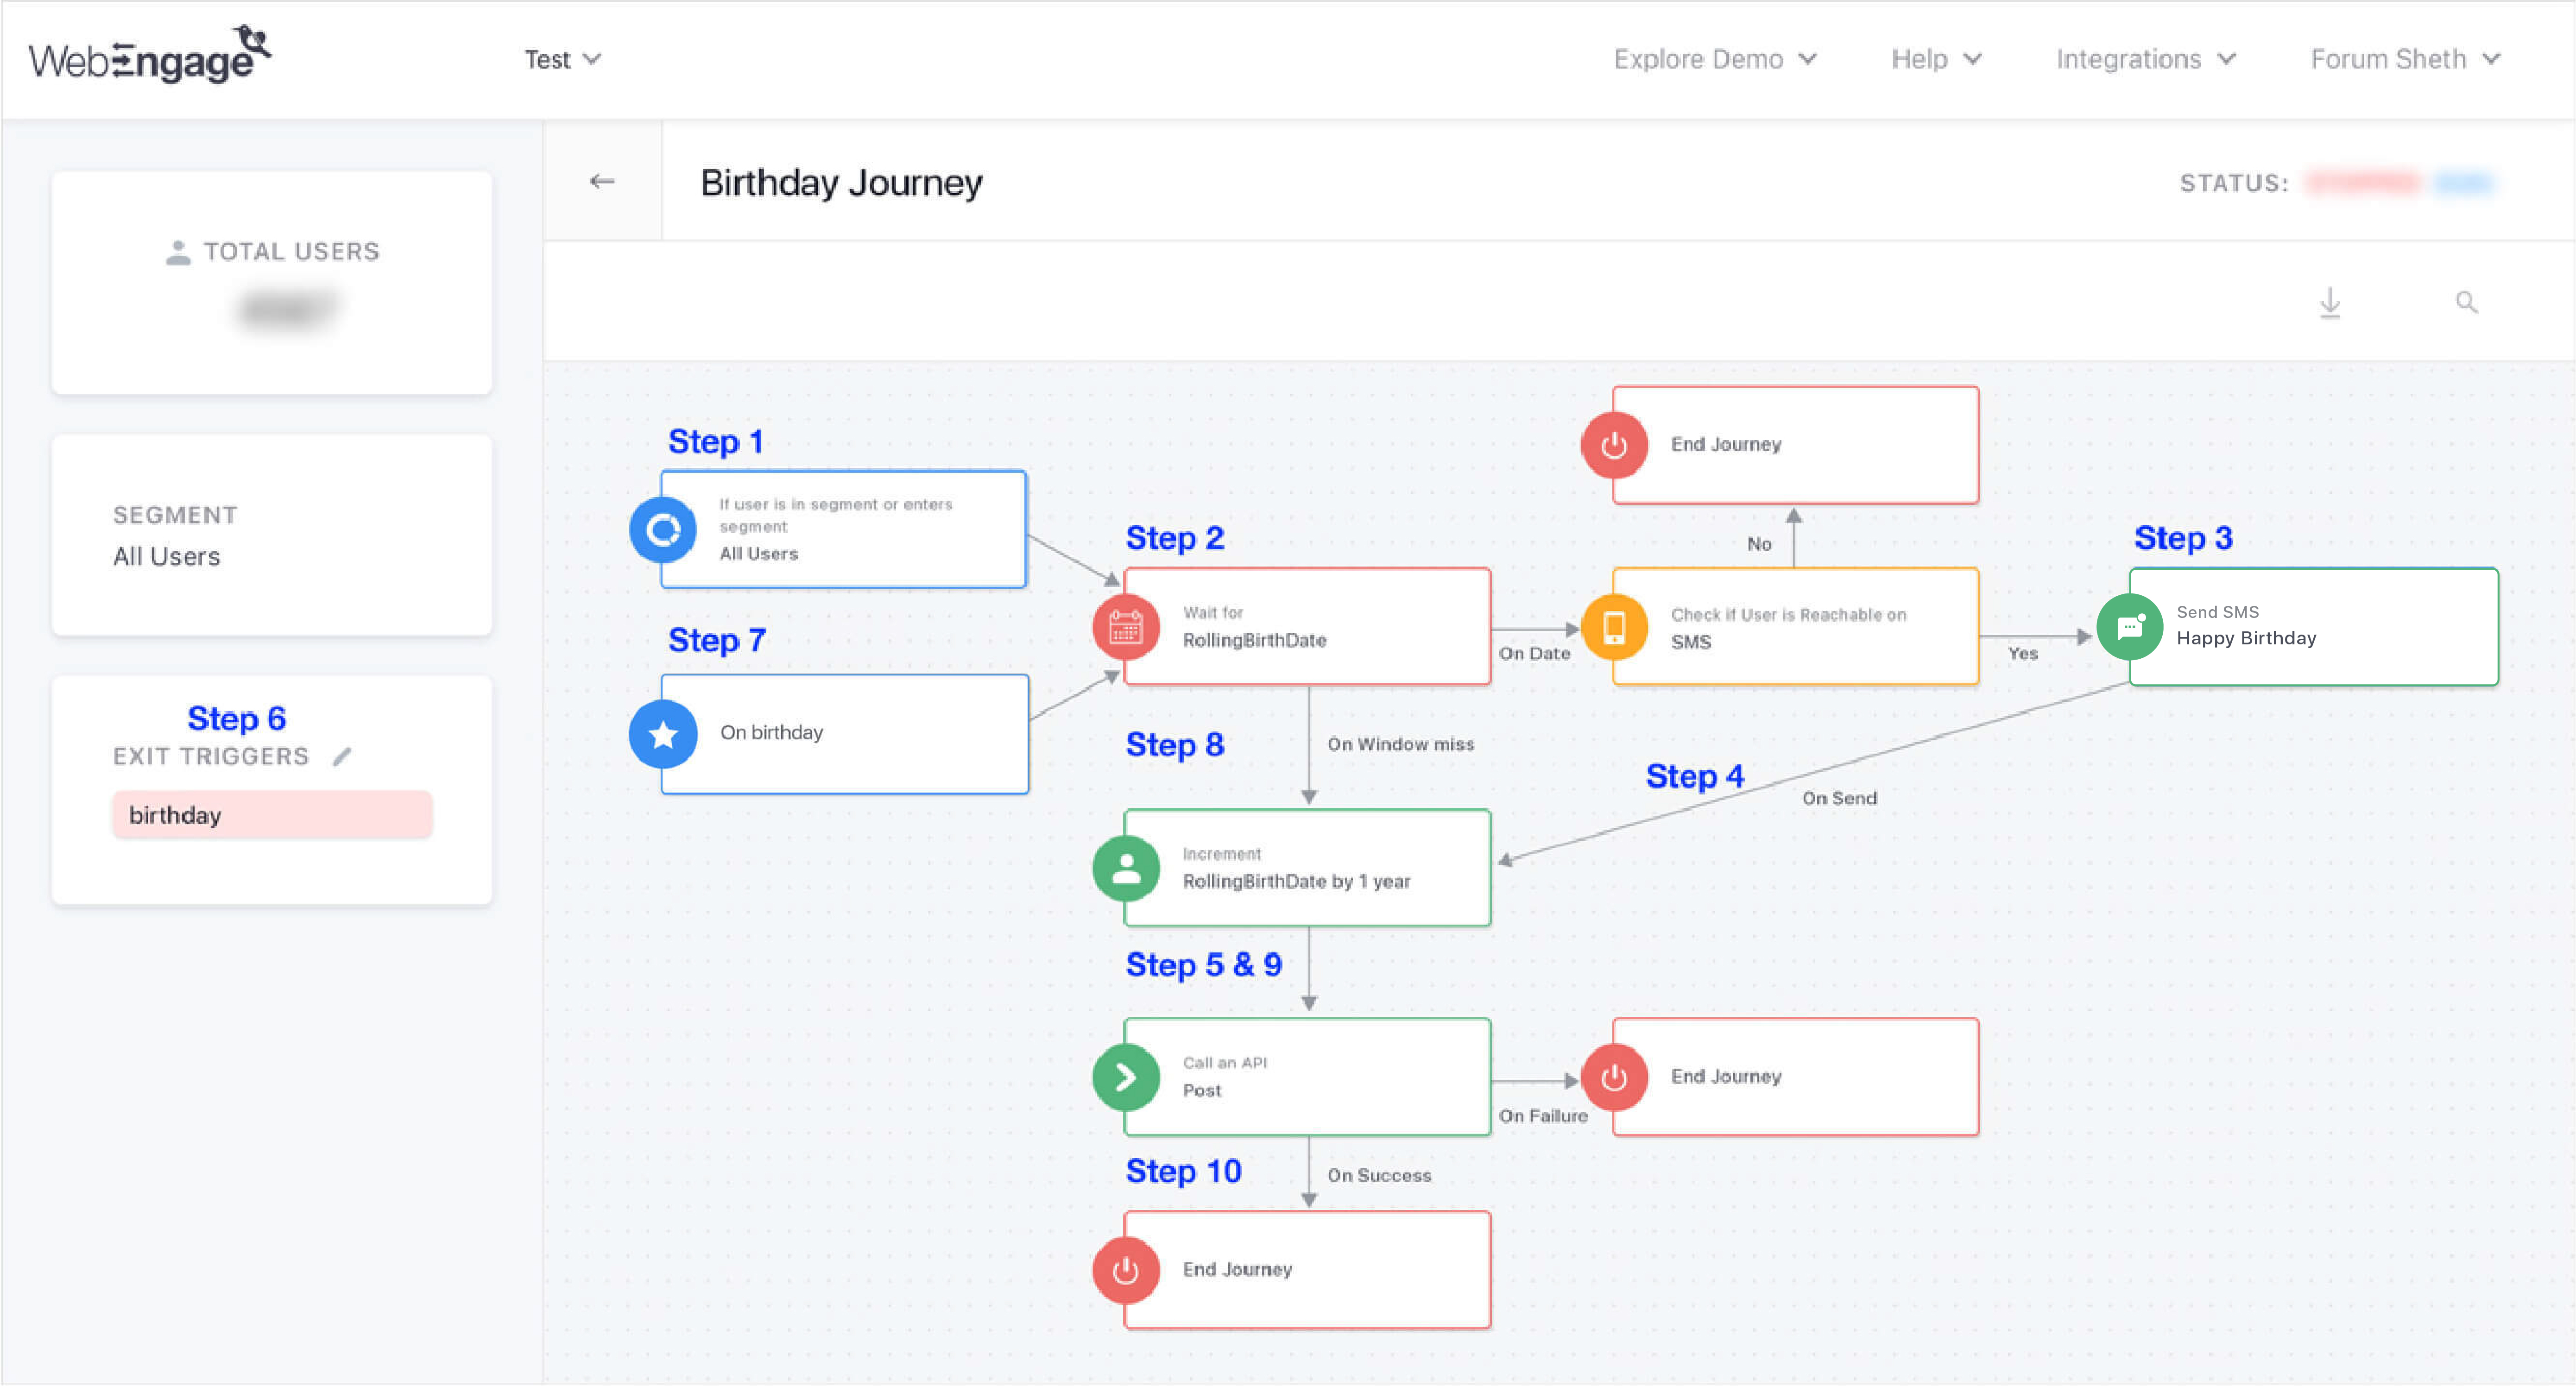Click the On Window miss connector label
Image resolution: width=2576 pixels, height=1386 pixels.
click(x=1401, y=744)
